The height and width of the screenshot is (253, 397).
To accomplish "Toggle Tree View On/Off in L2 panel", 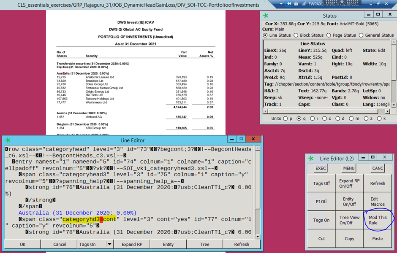I will pos(349,220).
